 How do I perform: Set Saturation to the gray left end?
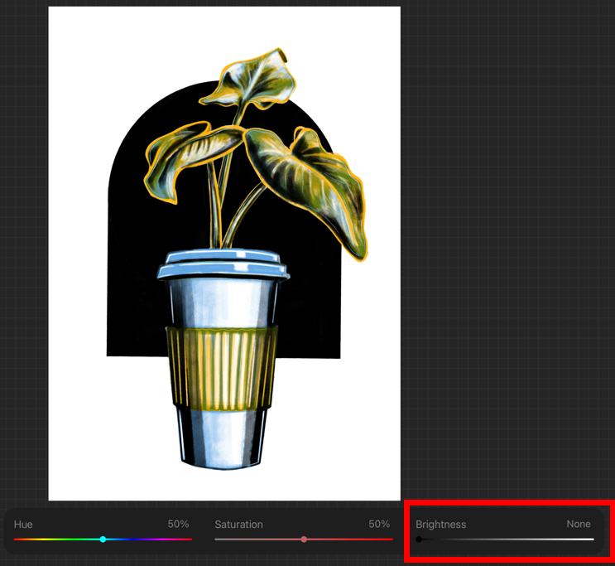click(216, 539)
